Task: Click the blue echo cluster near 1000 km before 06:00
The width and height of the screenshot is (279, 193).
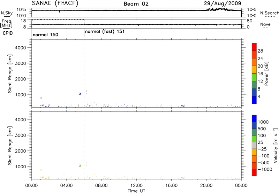Action: click(80, 93)
